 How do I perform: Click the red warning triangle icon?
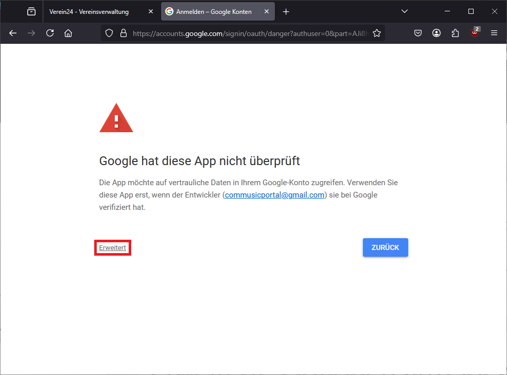point(116,118)
